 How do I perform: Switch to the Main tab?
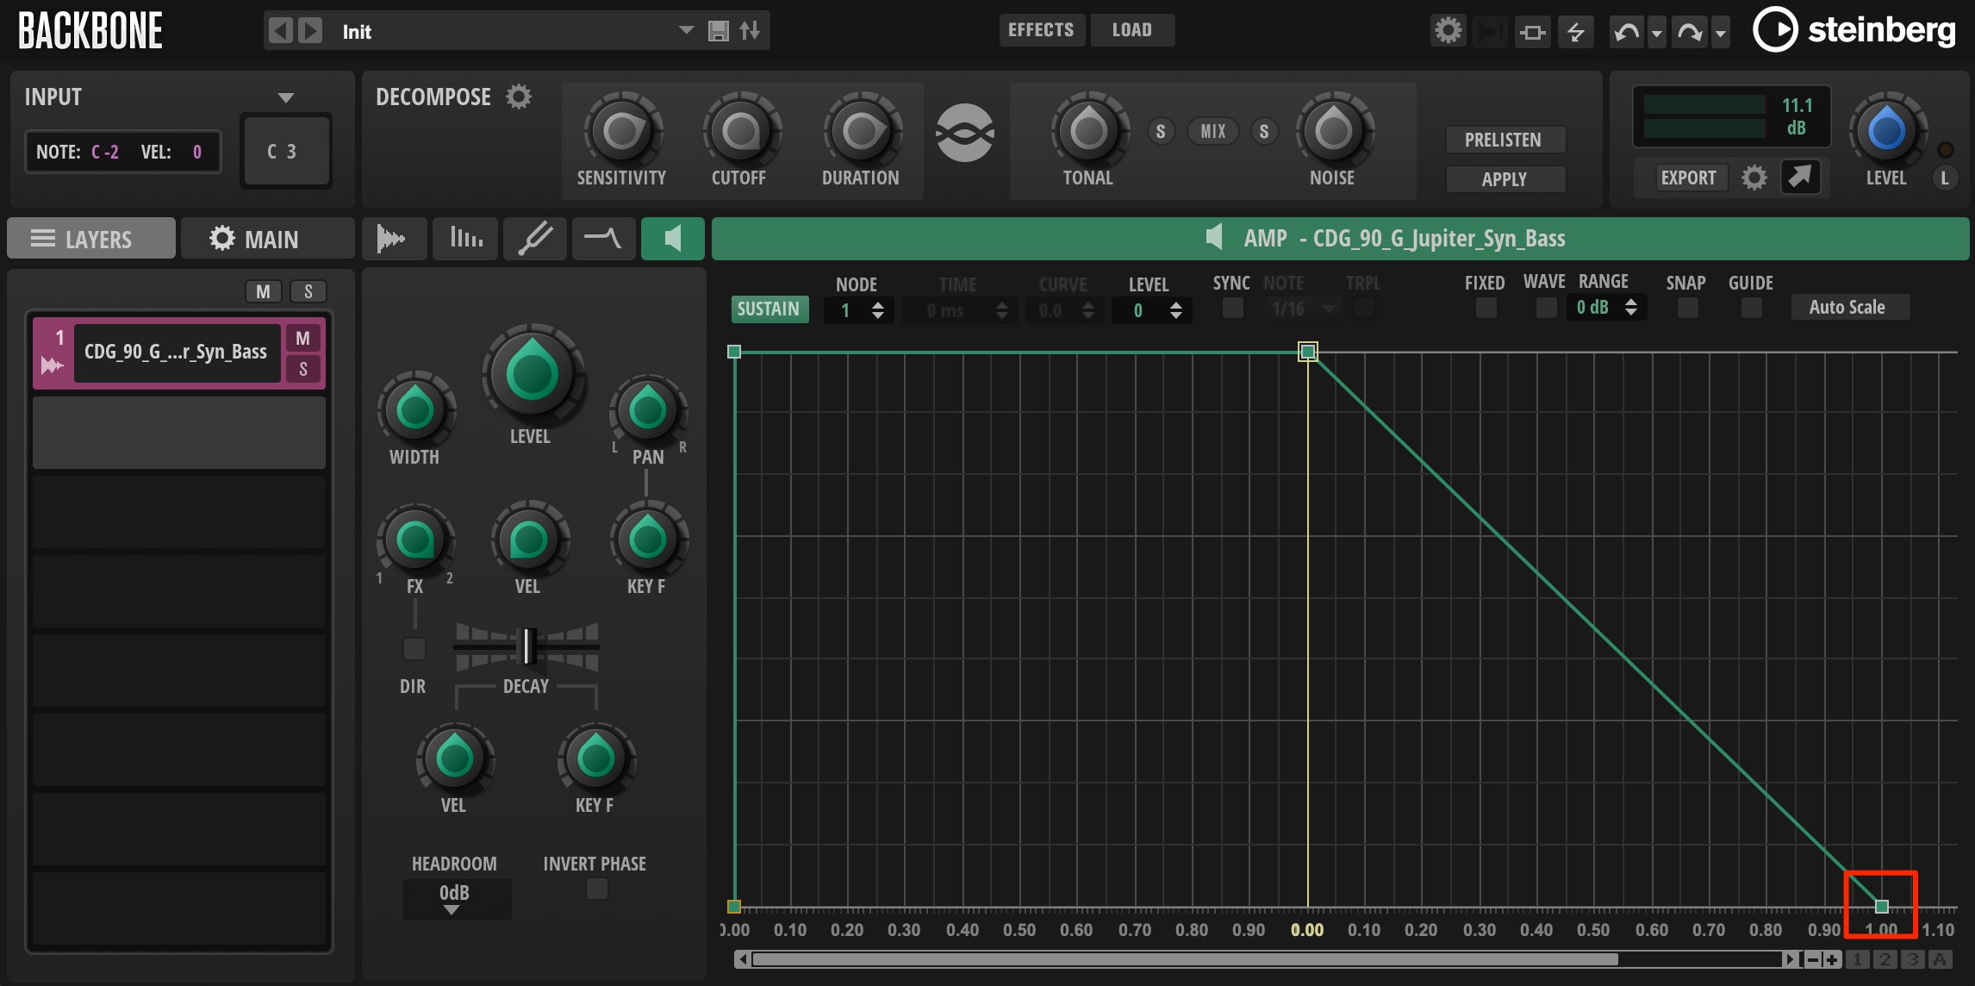pyautogui.click(x=267, y=239)
